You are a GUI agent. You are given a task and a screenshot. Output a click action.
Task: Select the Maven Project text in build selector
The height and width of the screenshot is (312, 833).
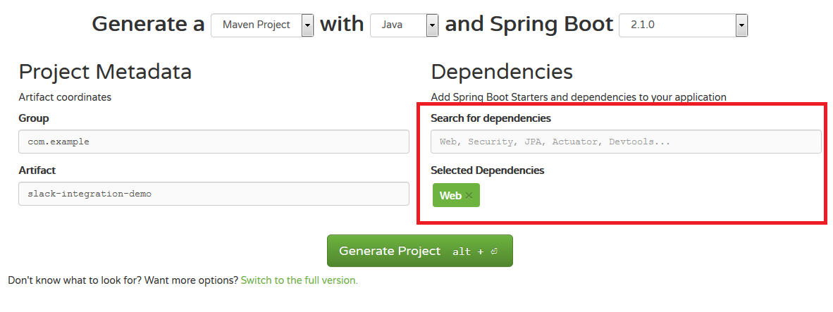pos(257,25)
